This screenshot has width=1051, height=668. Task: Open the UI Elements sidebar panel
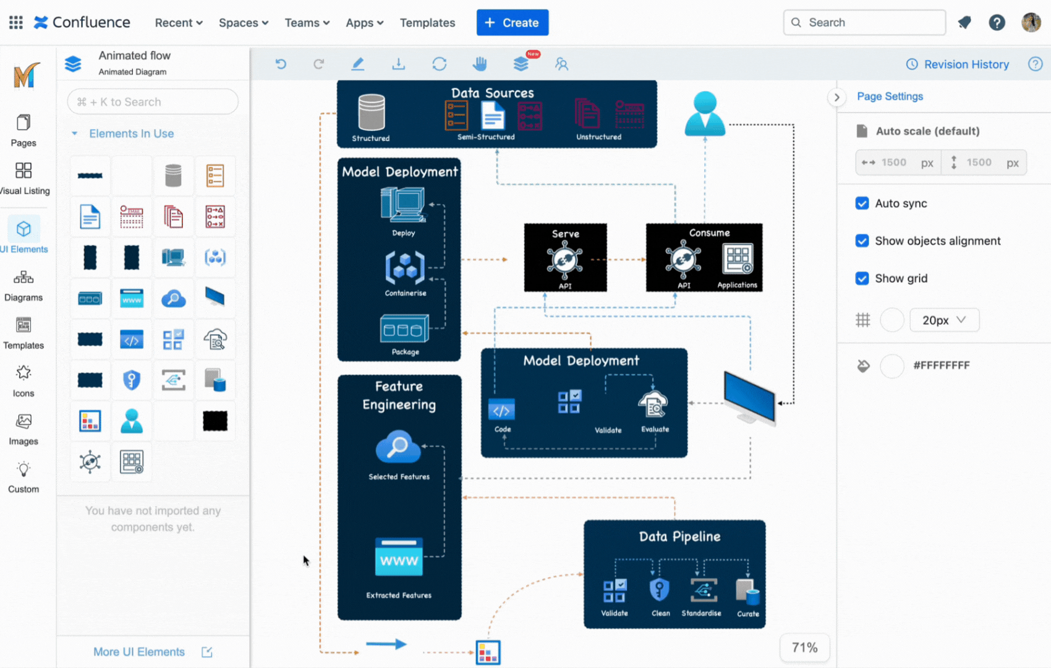pos(23,236)
